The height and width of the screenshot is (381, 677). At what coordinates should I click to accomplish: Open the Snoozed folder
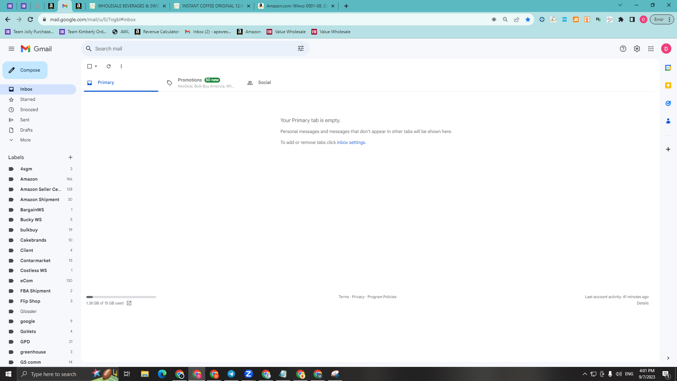(29, 110)
